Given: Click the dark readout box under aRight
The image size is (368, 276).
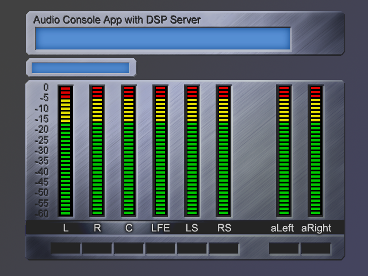Looking at the screenshot, I should [316, 248].
